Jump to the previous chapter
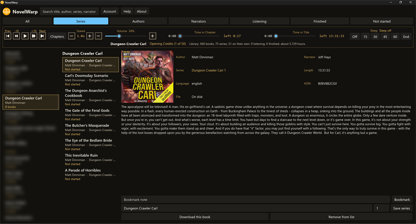 point(8,36)
